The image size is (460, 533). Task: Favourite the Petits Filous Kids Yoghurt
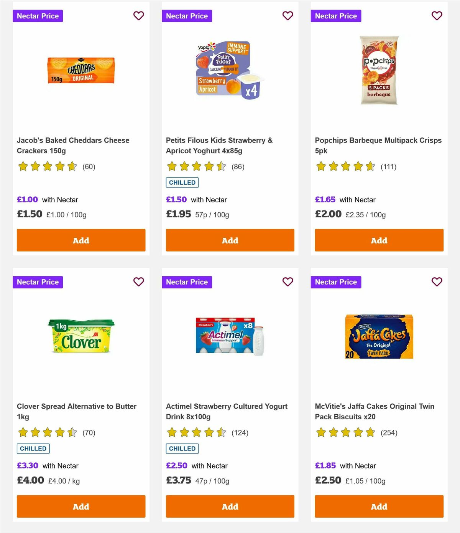point(288,16)
